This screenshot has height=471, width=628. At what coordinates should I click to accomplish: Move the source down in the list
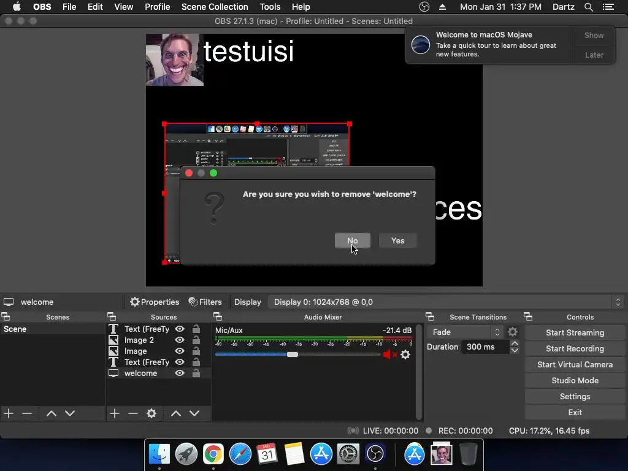coord(194,413)
